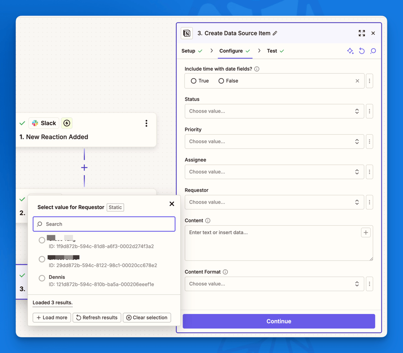The image size is (403, 353).
Task: Open the Status dropdown
Action: pos(274,111)
